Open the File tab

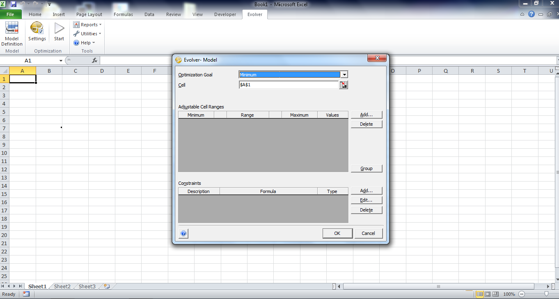(x=11, y=14)
